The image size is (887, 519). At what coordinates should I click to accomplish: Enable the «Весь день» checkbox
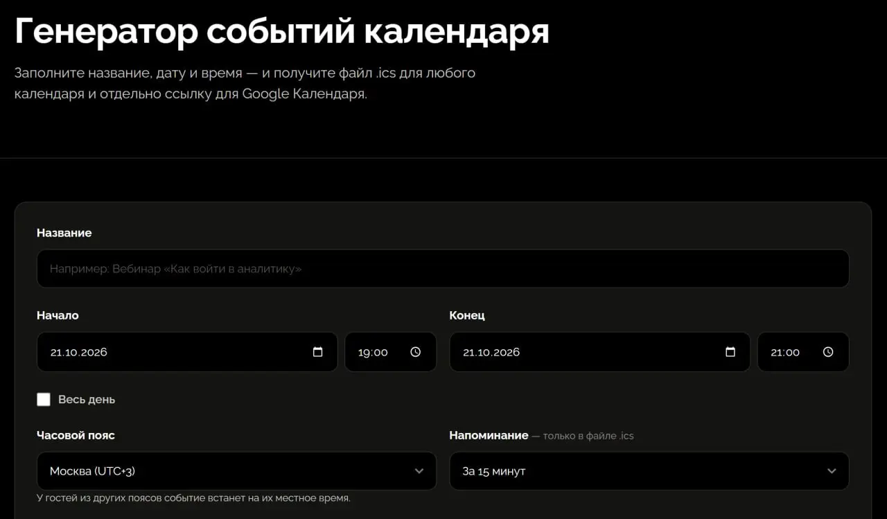coord(44,399)
